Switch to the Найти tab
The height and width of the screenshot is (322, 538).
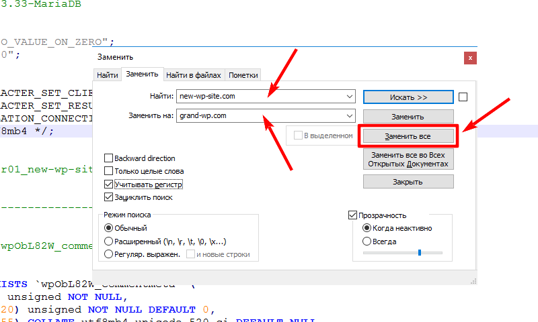(x=107, y=75)
